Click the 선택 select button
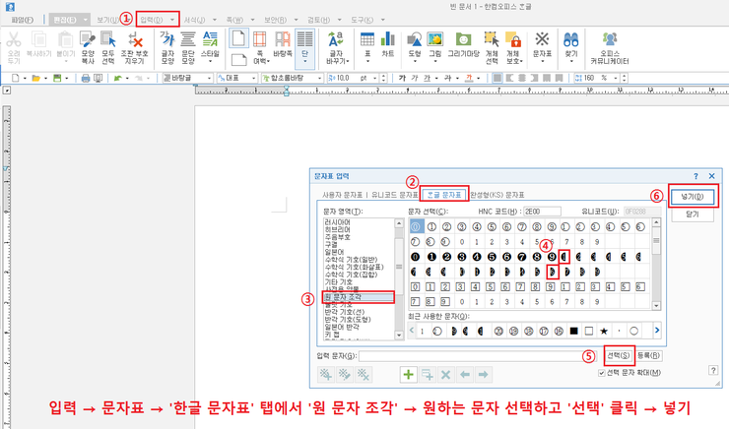The width and height of the screenshot is (729, 429). (617, 355)
